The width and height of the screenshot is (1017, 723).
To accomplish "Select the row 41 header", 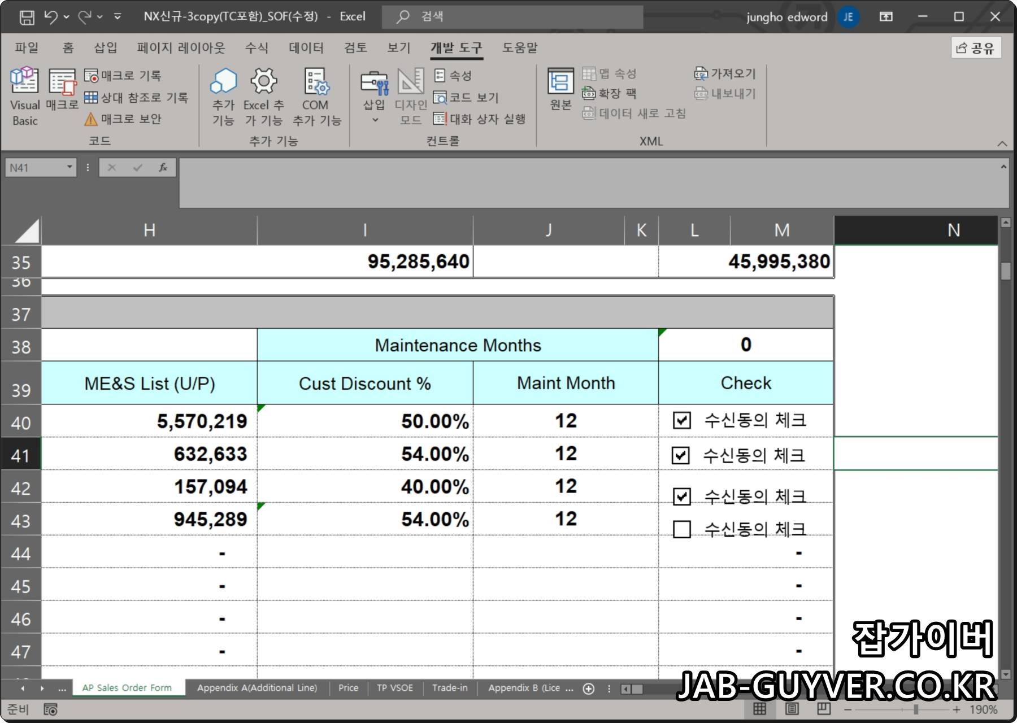I will pyautogui.click(x=21, y=455).
